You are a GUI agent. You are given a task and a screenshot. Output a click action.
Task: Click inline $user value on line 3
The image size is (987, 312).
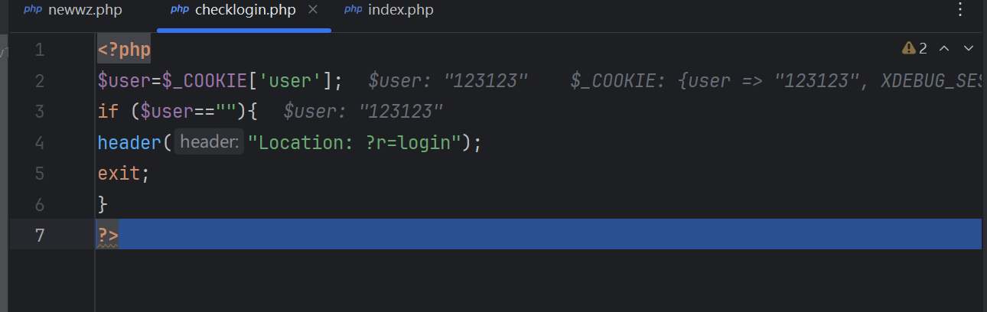[x=363, y=112]
